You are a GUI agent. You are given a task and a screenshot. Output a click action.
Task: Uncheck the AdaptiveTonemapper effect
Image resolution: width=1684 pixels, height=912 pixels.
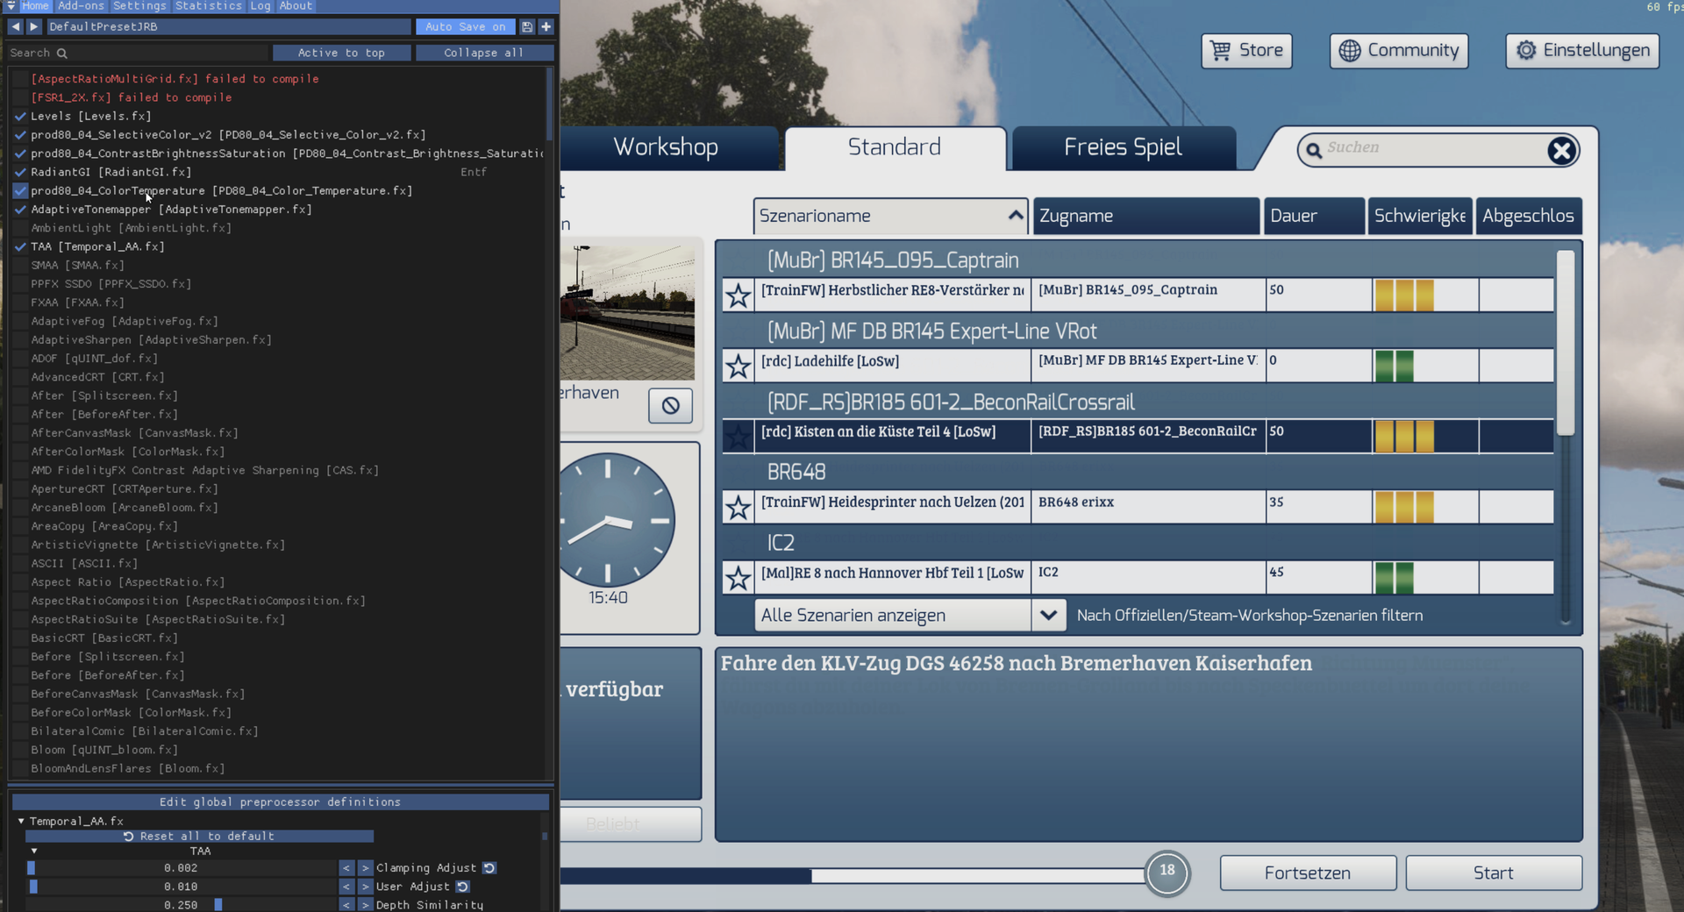[x=20, y=210]
